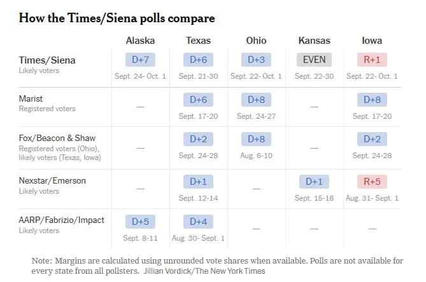This screenshot has width=426, height=282.
Task: Select the Kansas column header
Action: 314,41
